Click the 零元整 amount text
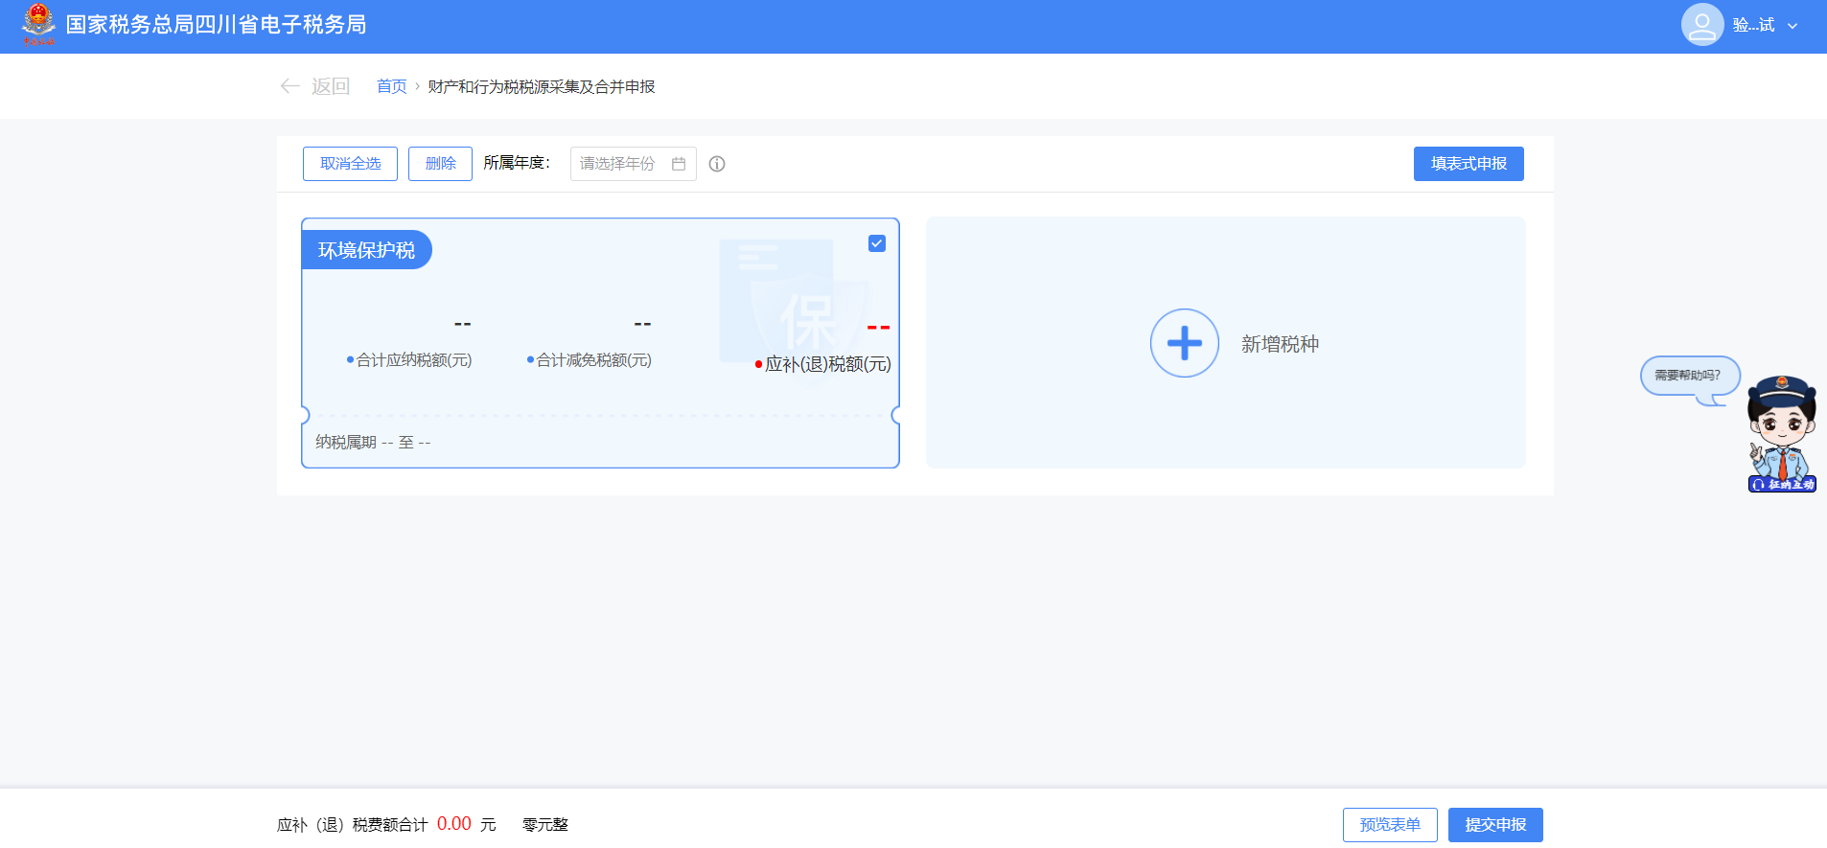 [x=545, y=825]
